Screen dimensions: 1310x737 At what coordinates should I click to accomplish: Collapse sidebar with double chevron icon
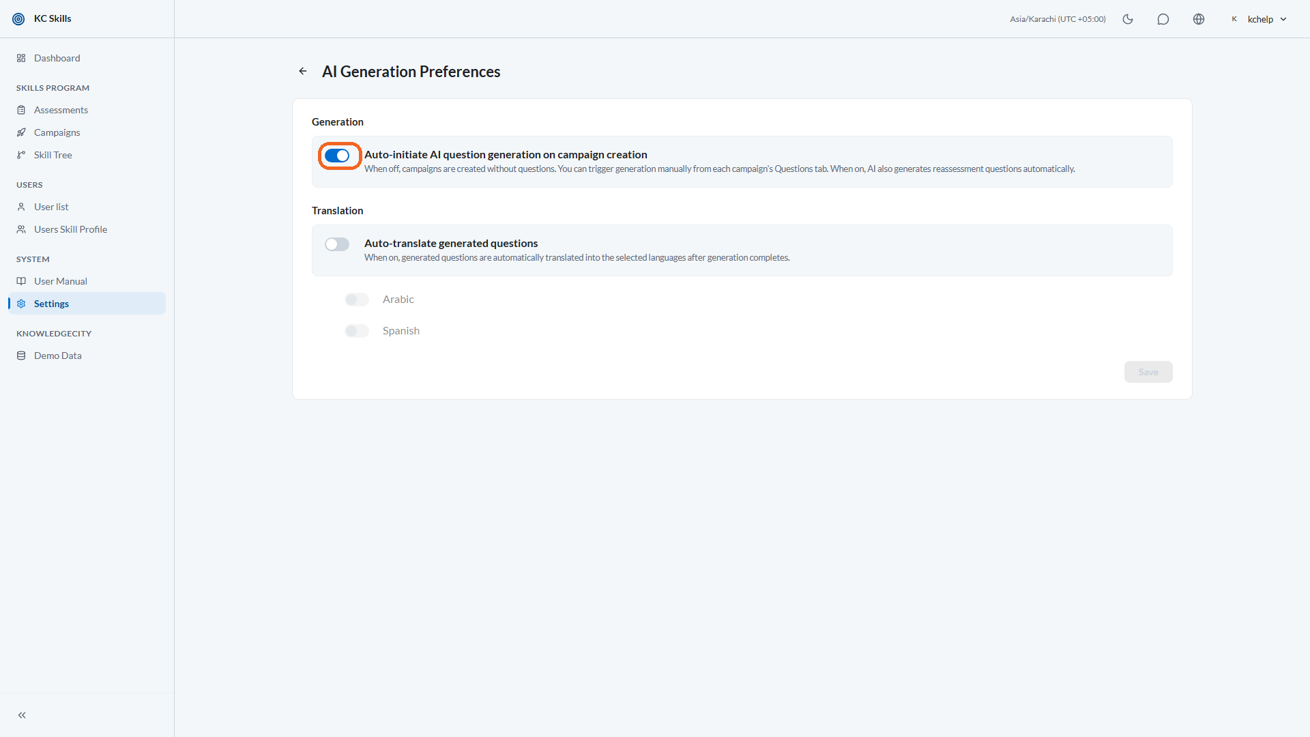(x=22, y=715)
